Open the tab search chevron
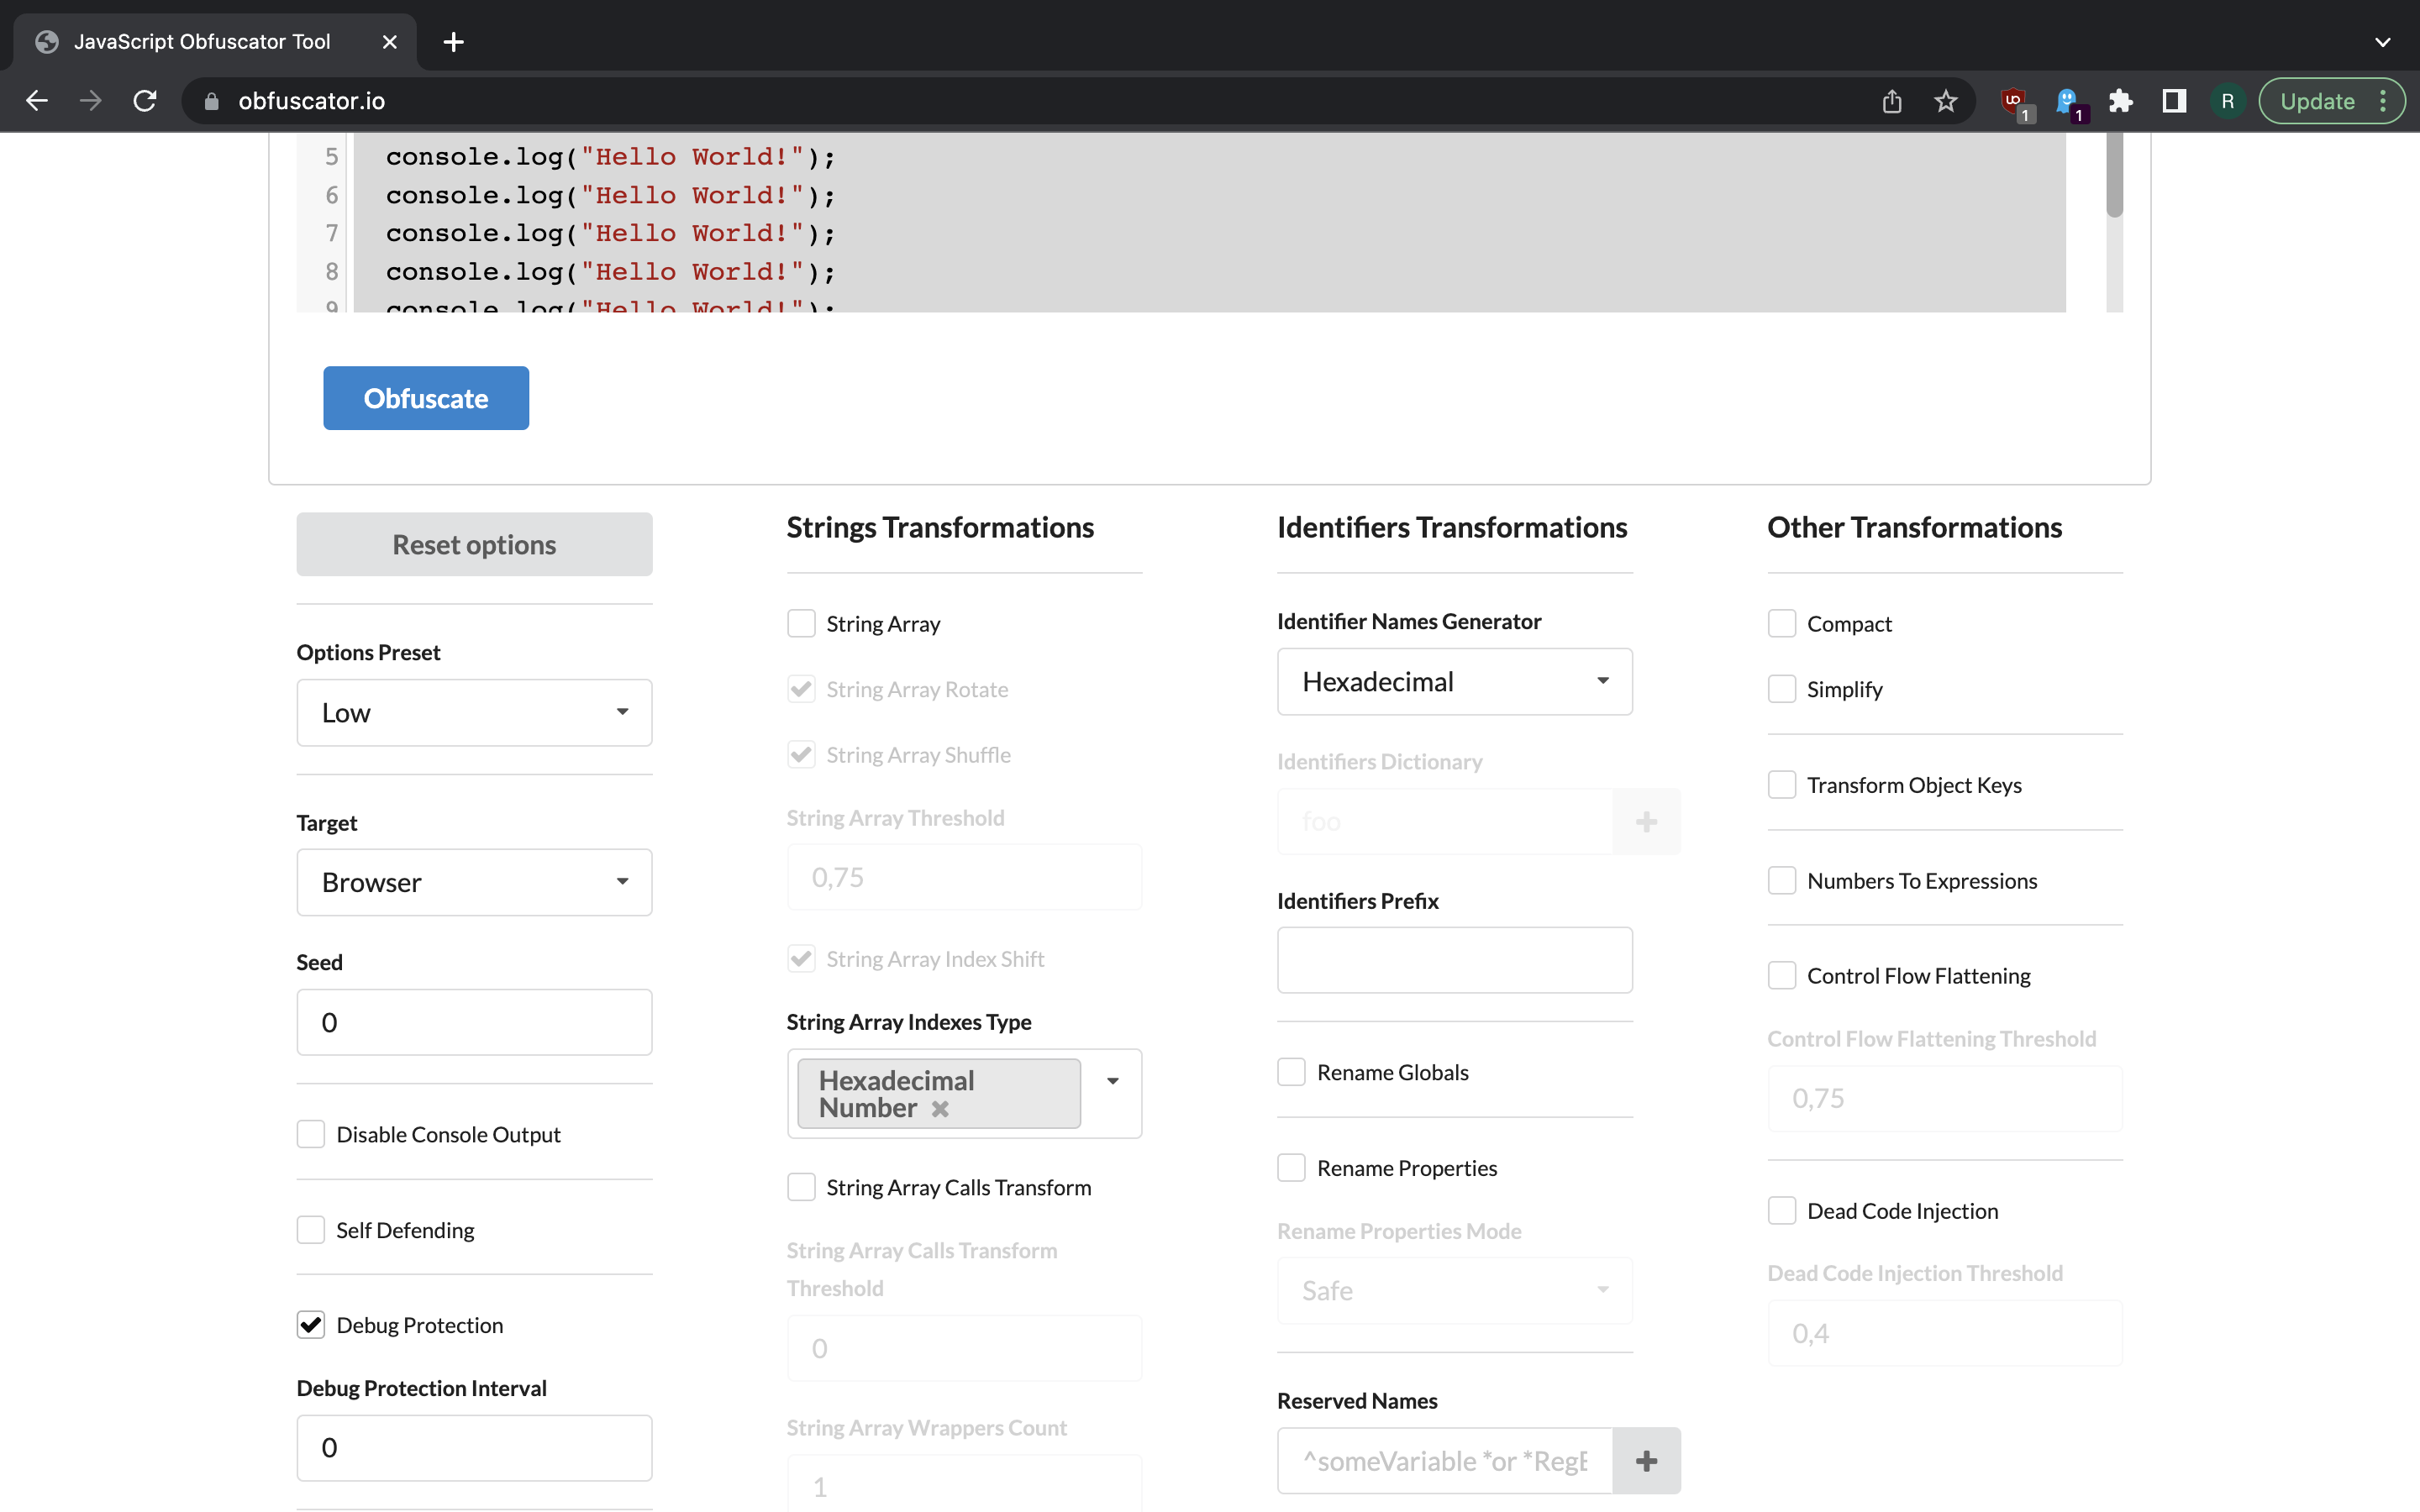This screenshot has width=2420, height=1512. (x=2383, y=42)
